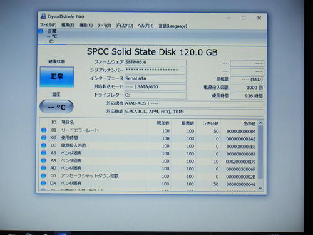The height and width of the screenshot is (235, 313).
Task: Click status icon for row AA
Action: 43,160
